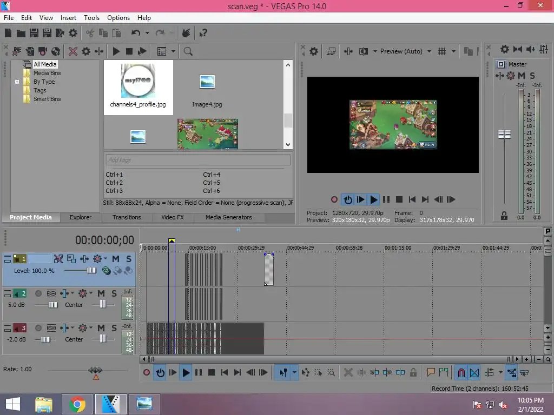The width and height of the screenshot is (554, 415).
Task: Open a project with the folder icon
Action: click(x=21, y=33)
